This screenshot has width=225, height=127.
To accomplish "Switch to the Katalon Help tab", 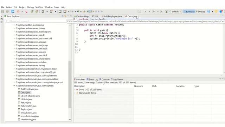I will 81,17.
